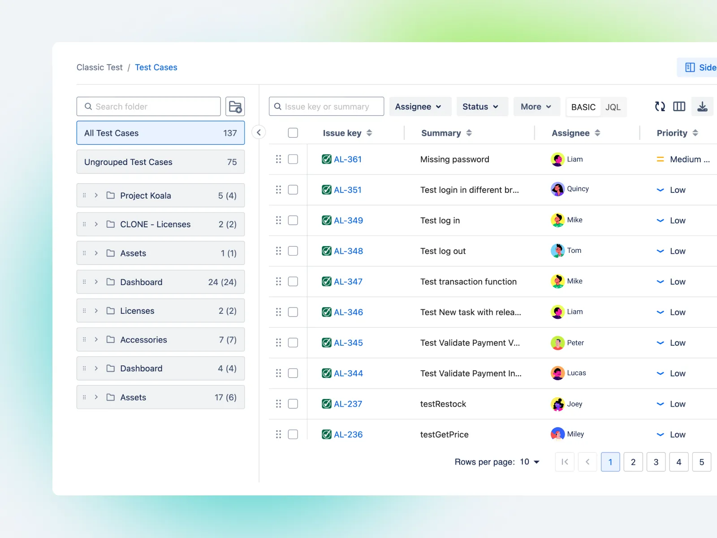Viewport: 717px width, 538px height.
Task: Go to page 3 of results
Action: click(x=656, y=462)
